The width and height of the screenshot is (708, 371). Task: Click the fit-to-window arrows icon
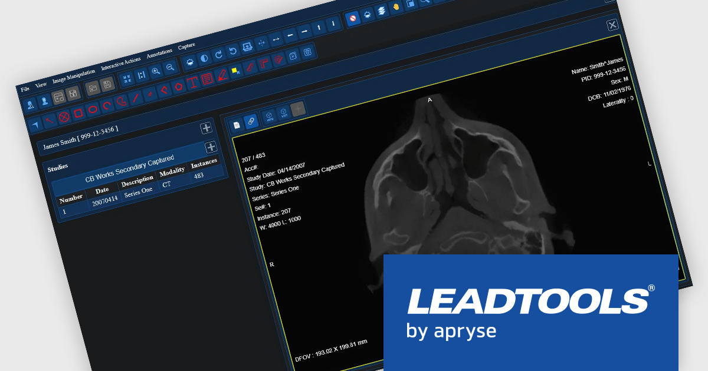(x=127, y=78)
